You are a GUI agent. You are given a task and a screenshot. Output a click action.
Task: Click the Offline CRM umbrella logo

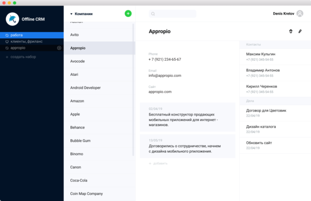[12, 19]
